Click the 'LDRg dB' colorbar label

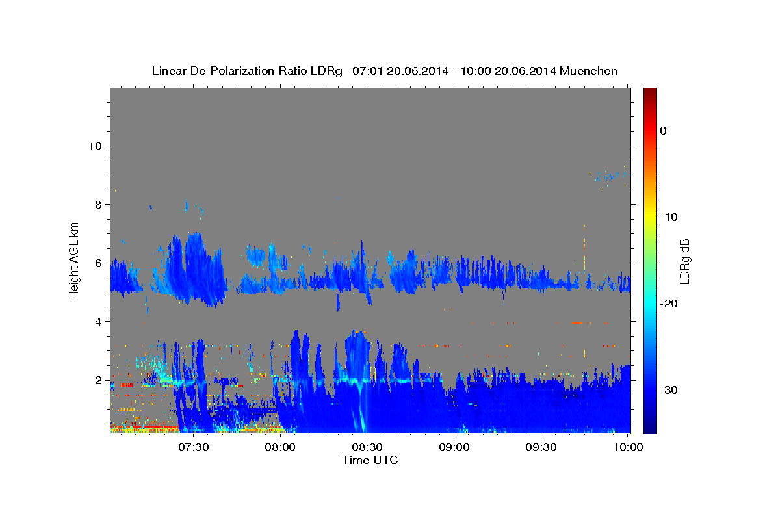click(684, 261)
